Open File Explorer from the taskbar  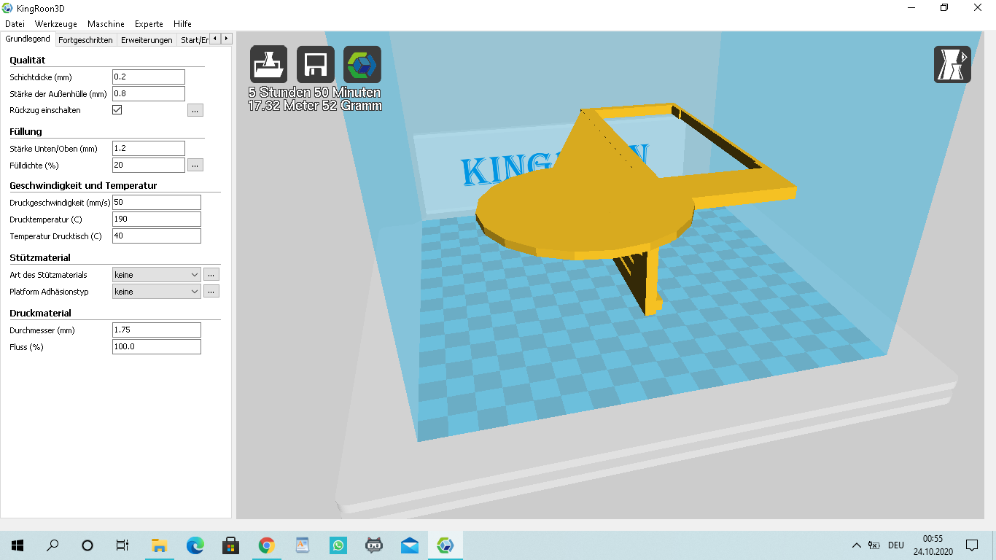click(159, 545)
